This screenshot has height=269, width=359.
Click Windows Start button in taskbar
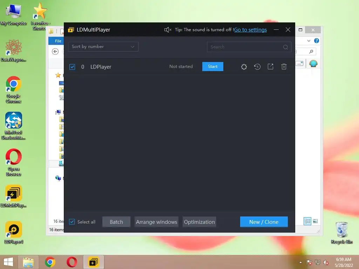[8, 262]
